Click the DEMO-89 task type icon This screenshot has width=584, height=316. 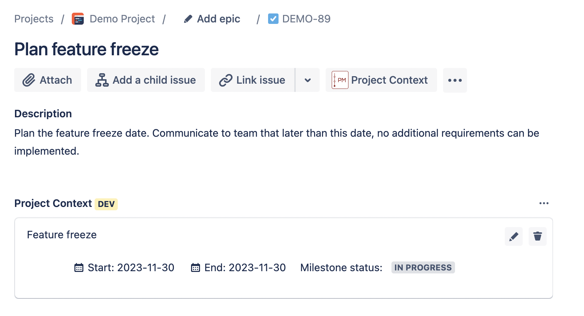273,19
